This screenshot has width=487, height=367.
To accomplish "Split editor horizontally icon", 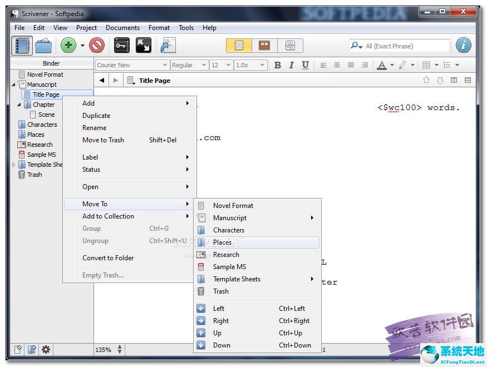I will (468, 80).
